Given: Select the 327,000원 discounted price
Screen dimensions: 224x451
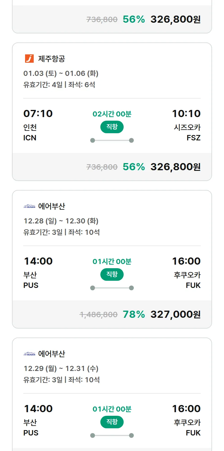Looking at the screenshot, I should (x=175, y=314).
